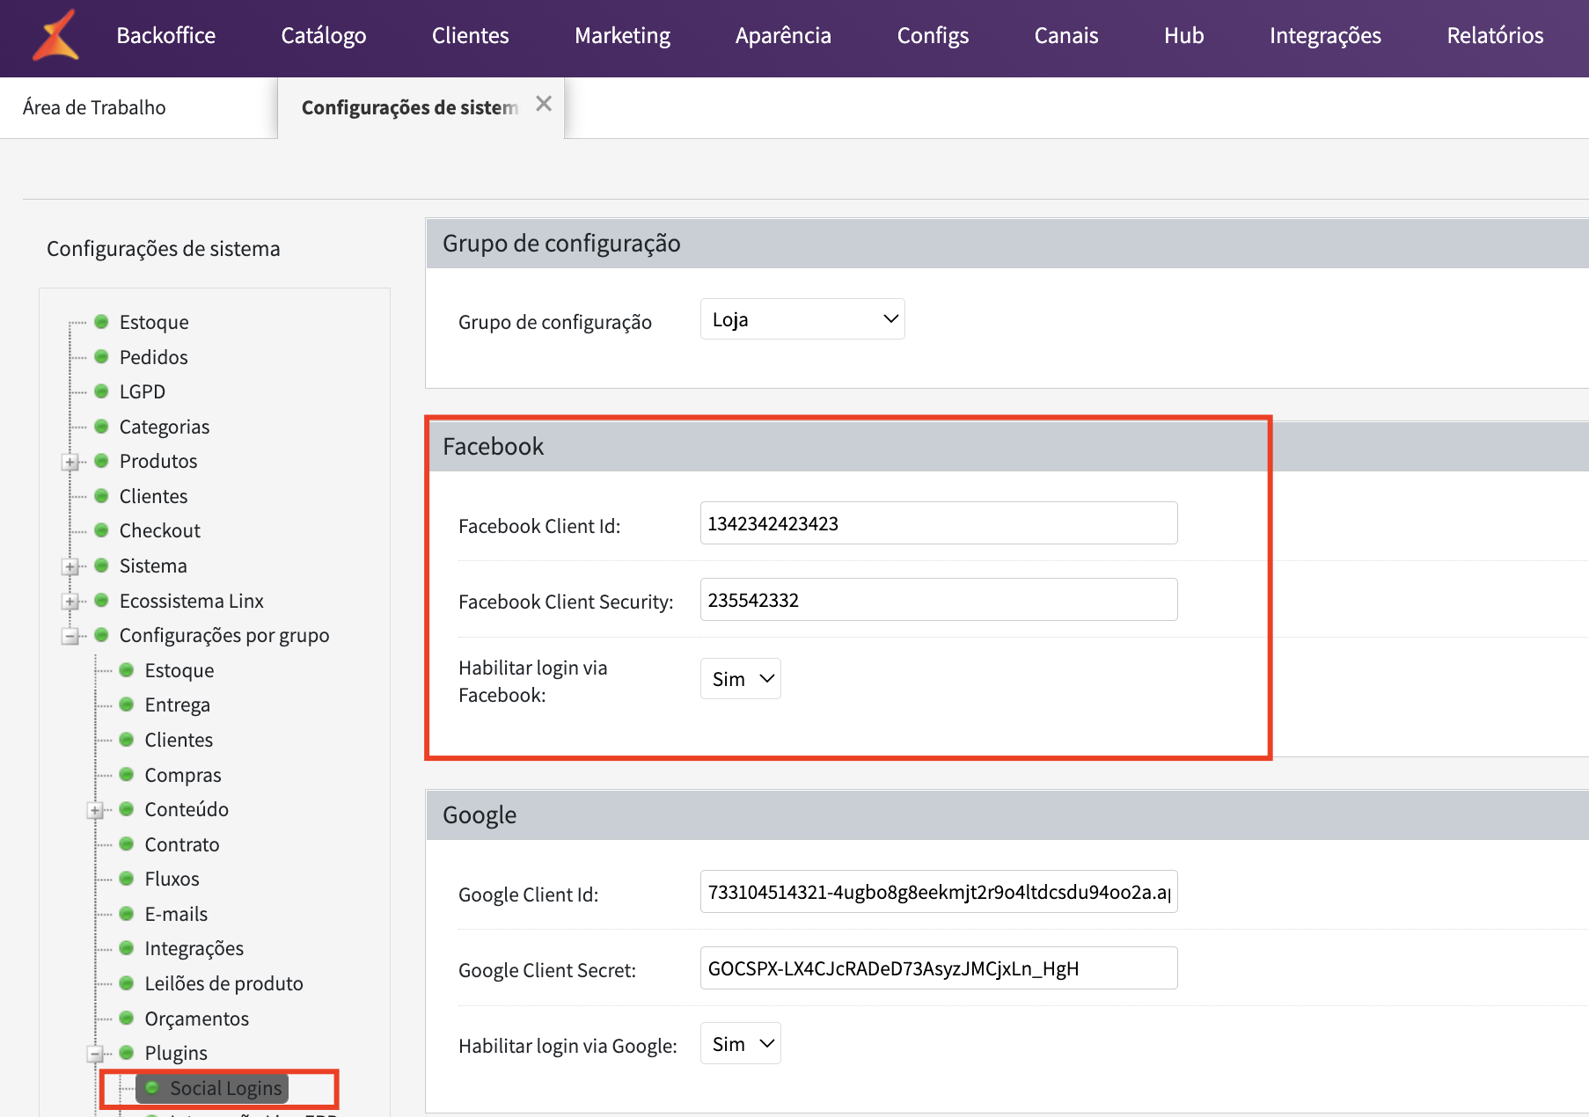Expand the Sistema tree node
The width and height of the screenshot is (1589, 1117).
click(70, 566)
